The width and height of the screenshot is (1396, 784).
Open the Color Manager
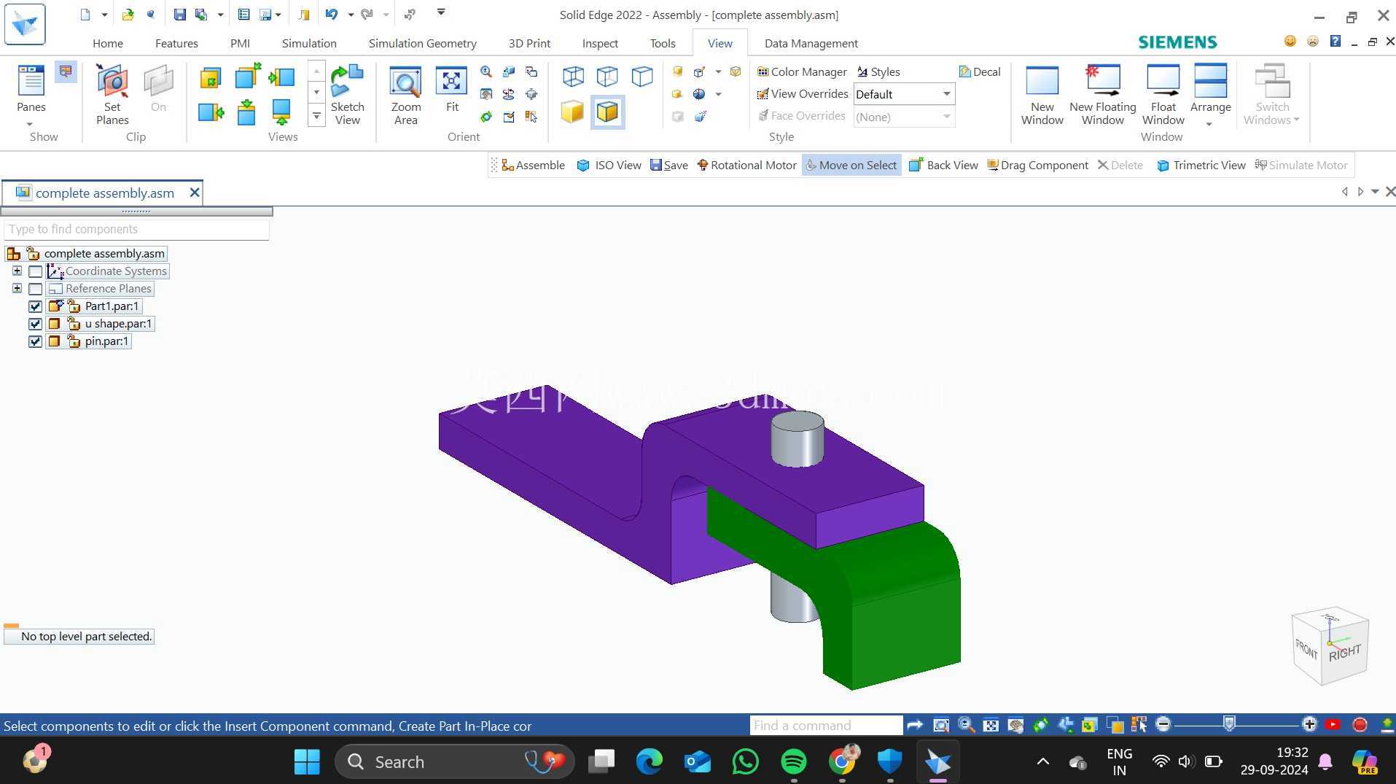[802, 71]
